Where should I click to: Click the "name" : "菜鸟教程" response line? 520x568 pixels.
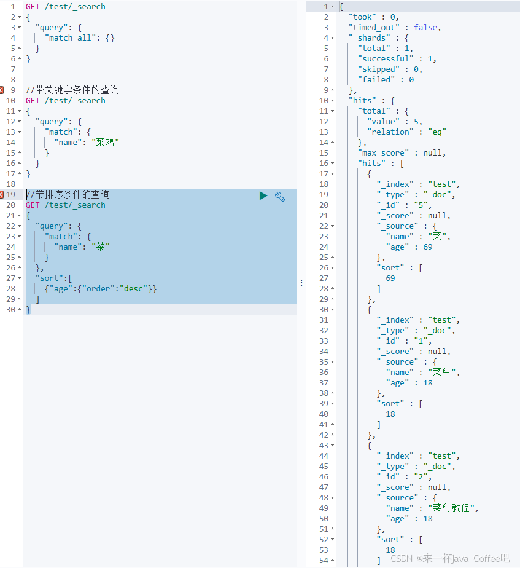pos(432,508)
